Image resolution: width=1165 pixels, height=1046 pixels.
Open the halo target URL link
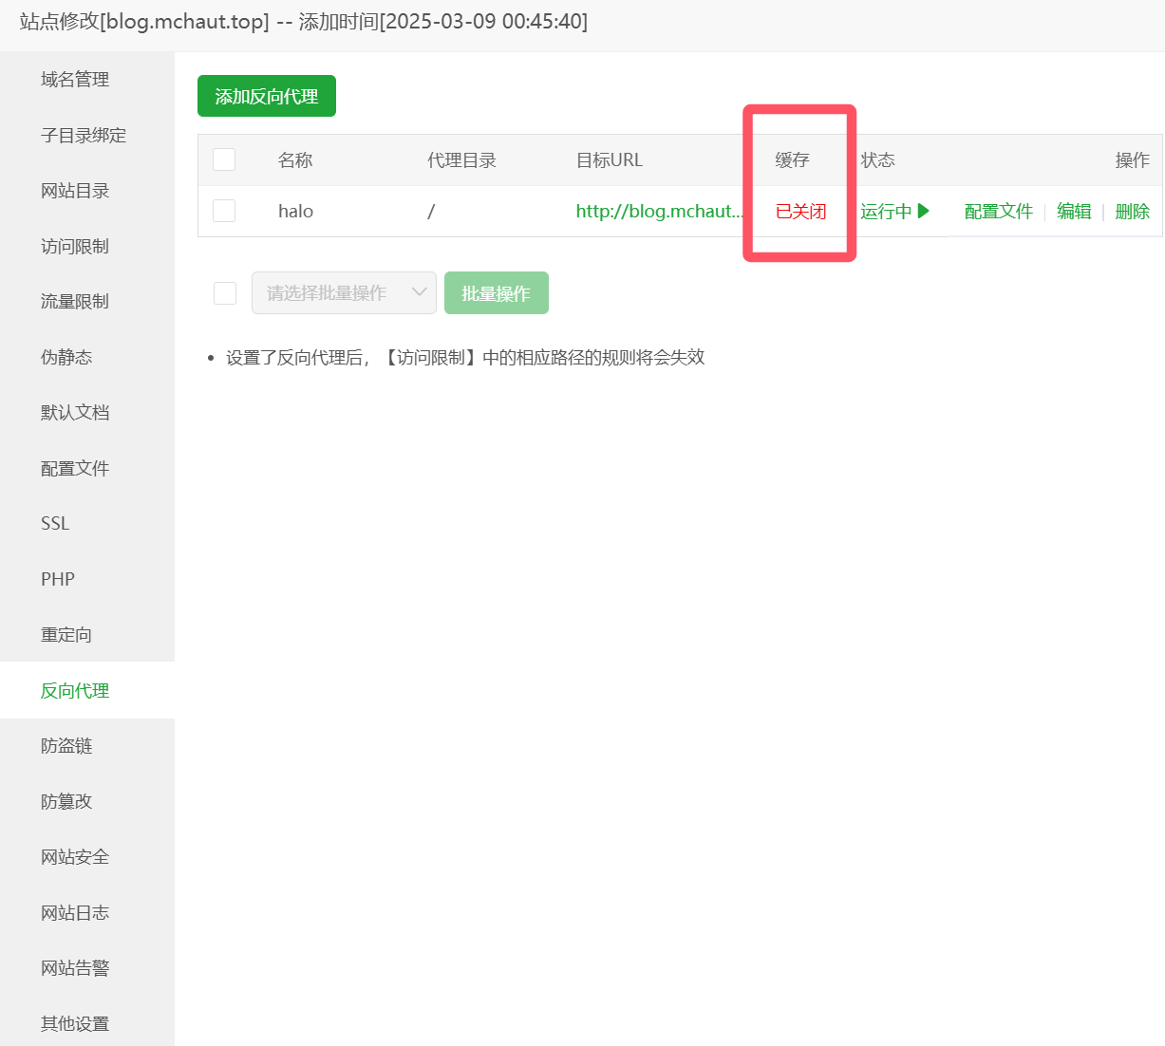click(658, 211)
